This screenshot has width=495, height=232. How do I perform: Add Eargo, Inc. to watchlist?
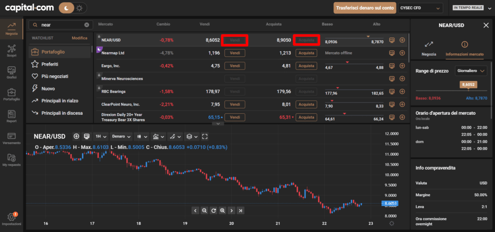[402, 66]
